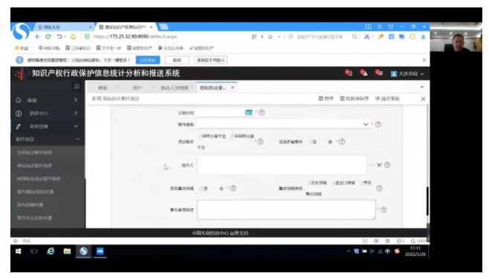Open the calendar picker for 立案时间

(248, 113)
